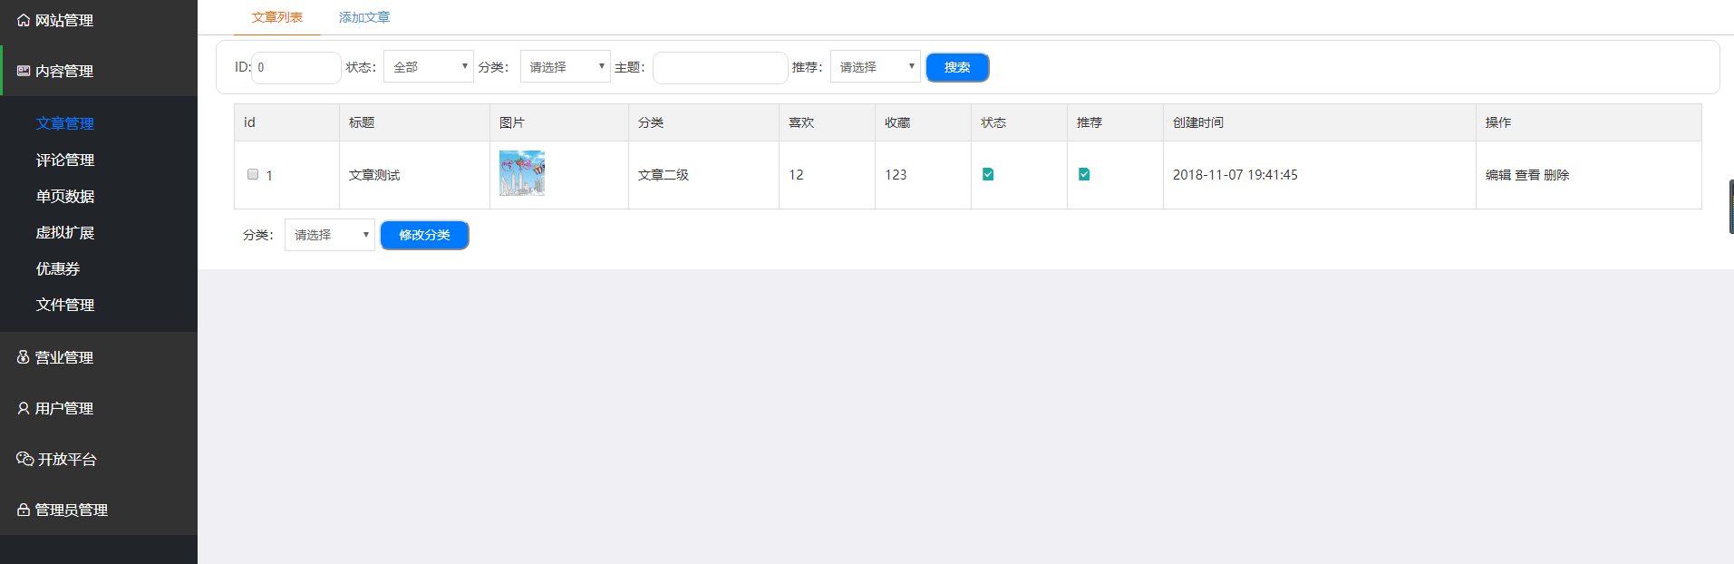
Task: Click the 删除 link for 文章测试
Action: tap(1556, 175)
